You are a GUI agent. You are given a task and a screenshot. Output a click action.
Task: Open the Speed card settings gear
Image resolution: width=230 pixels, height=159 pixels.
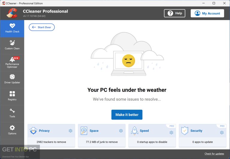[171, 132]
